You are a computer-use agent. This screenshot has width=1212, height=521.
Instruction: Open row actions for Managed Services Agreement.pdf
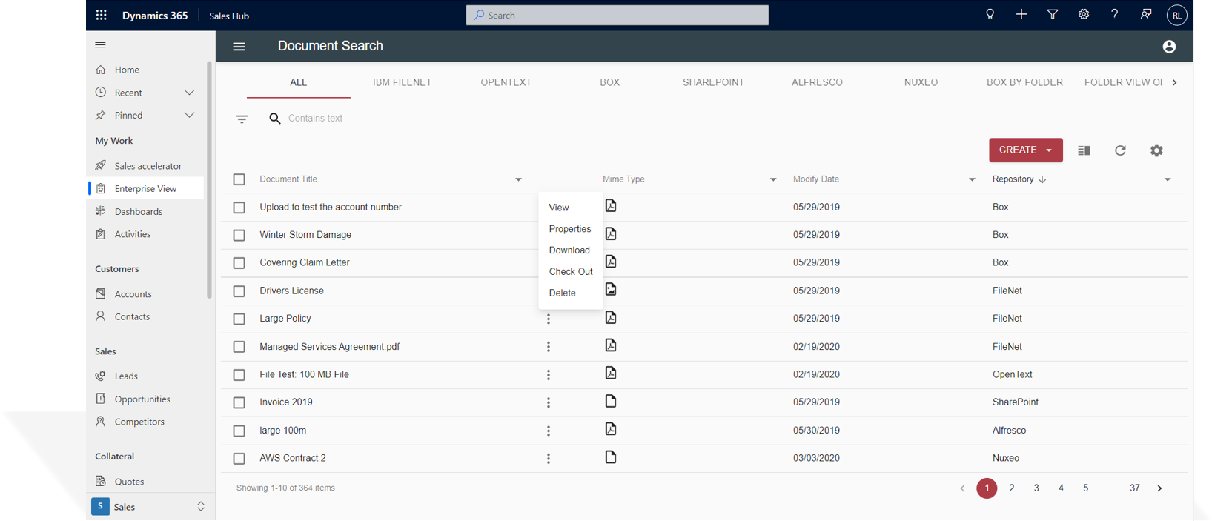(549, 347)
